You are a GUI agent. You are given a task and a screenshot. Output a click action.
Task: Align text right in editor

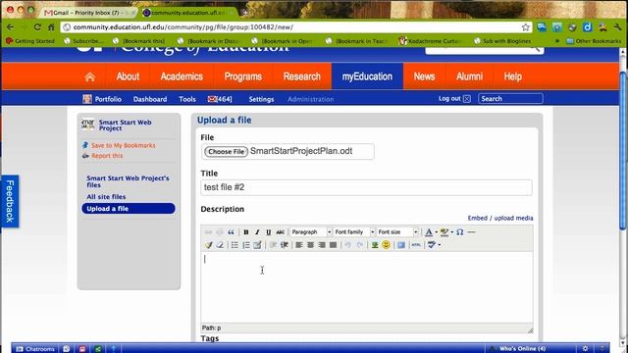click(x=322, y=245)
